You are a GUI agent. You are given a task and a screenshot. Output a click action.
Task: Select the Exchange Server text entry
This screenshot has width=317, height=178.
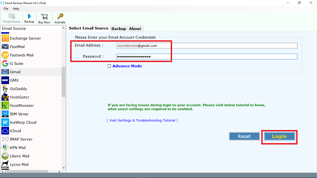click(x=25, y=38)
